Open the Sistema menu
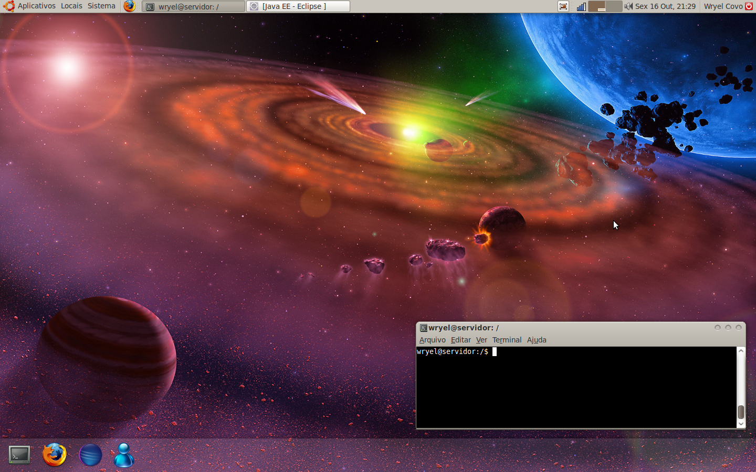The image size is (756, 472). (x=101, y=6)
